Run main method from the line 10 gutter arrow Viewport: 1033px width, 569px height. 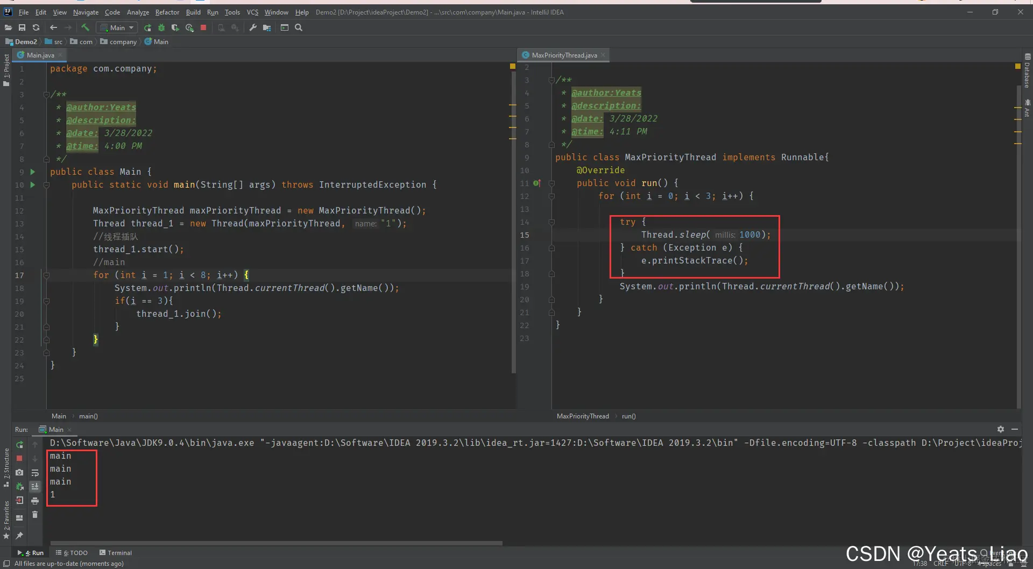33,184
